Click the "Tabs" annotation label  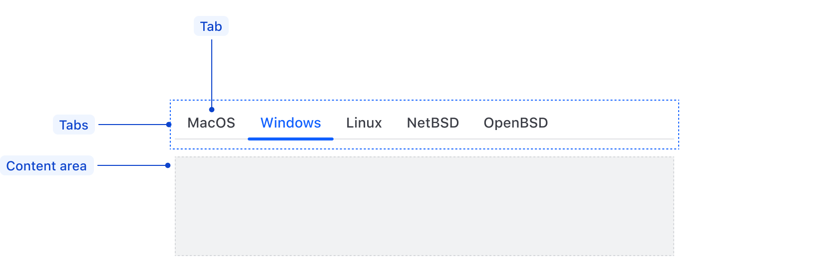(73, 125)
